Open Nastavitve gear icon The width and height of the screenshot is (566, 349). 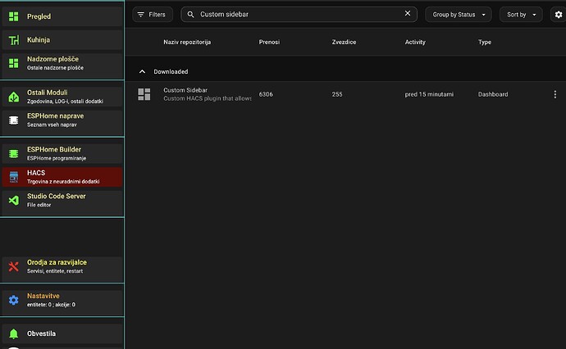[14, 300]
